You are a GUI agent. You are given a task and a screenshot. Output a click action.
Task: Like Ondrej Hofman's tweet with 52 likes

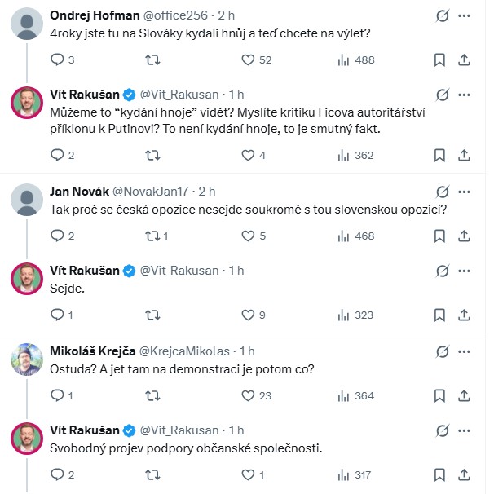[x=249, y=60]
